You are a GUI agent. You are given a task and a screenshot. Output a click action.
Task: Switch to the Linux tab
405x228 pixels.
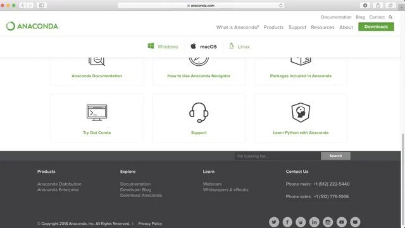[239, 46]
